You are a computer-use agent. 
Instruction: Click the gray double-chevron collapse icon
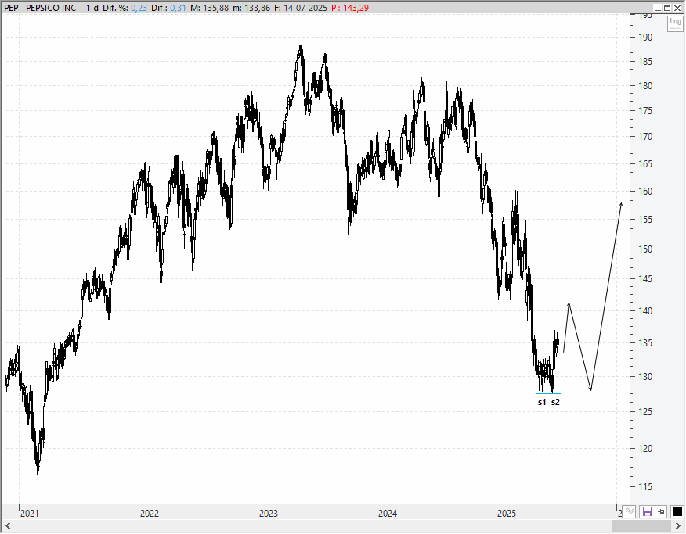pos(629,512)
